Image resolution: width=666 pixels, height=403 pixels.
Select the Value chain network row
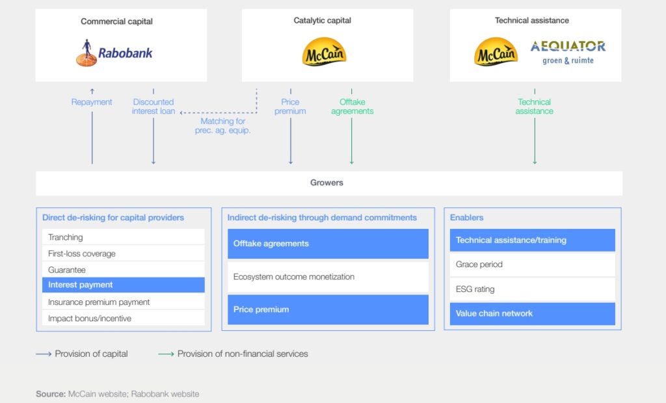click(x=532, y=313)
